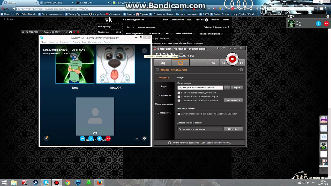The width and height of the screenshot is (331, 186).
Task: Pause the Bandicam recording
Action: [x=241, y=63]
